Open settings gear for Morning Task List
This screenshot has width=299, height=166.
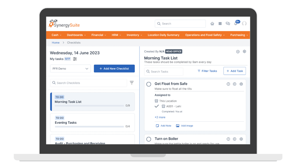tap(244, 51)
